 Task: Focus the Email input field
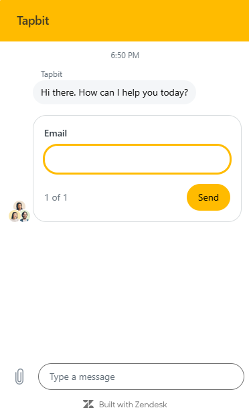click(x=137, y=159)
